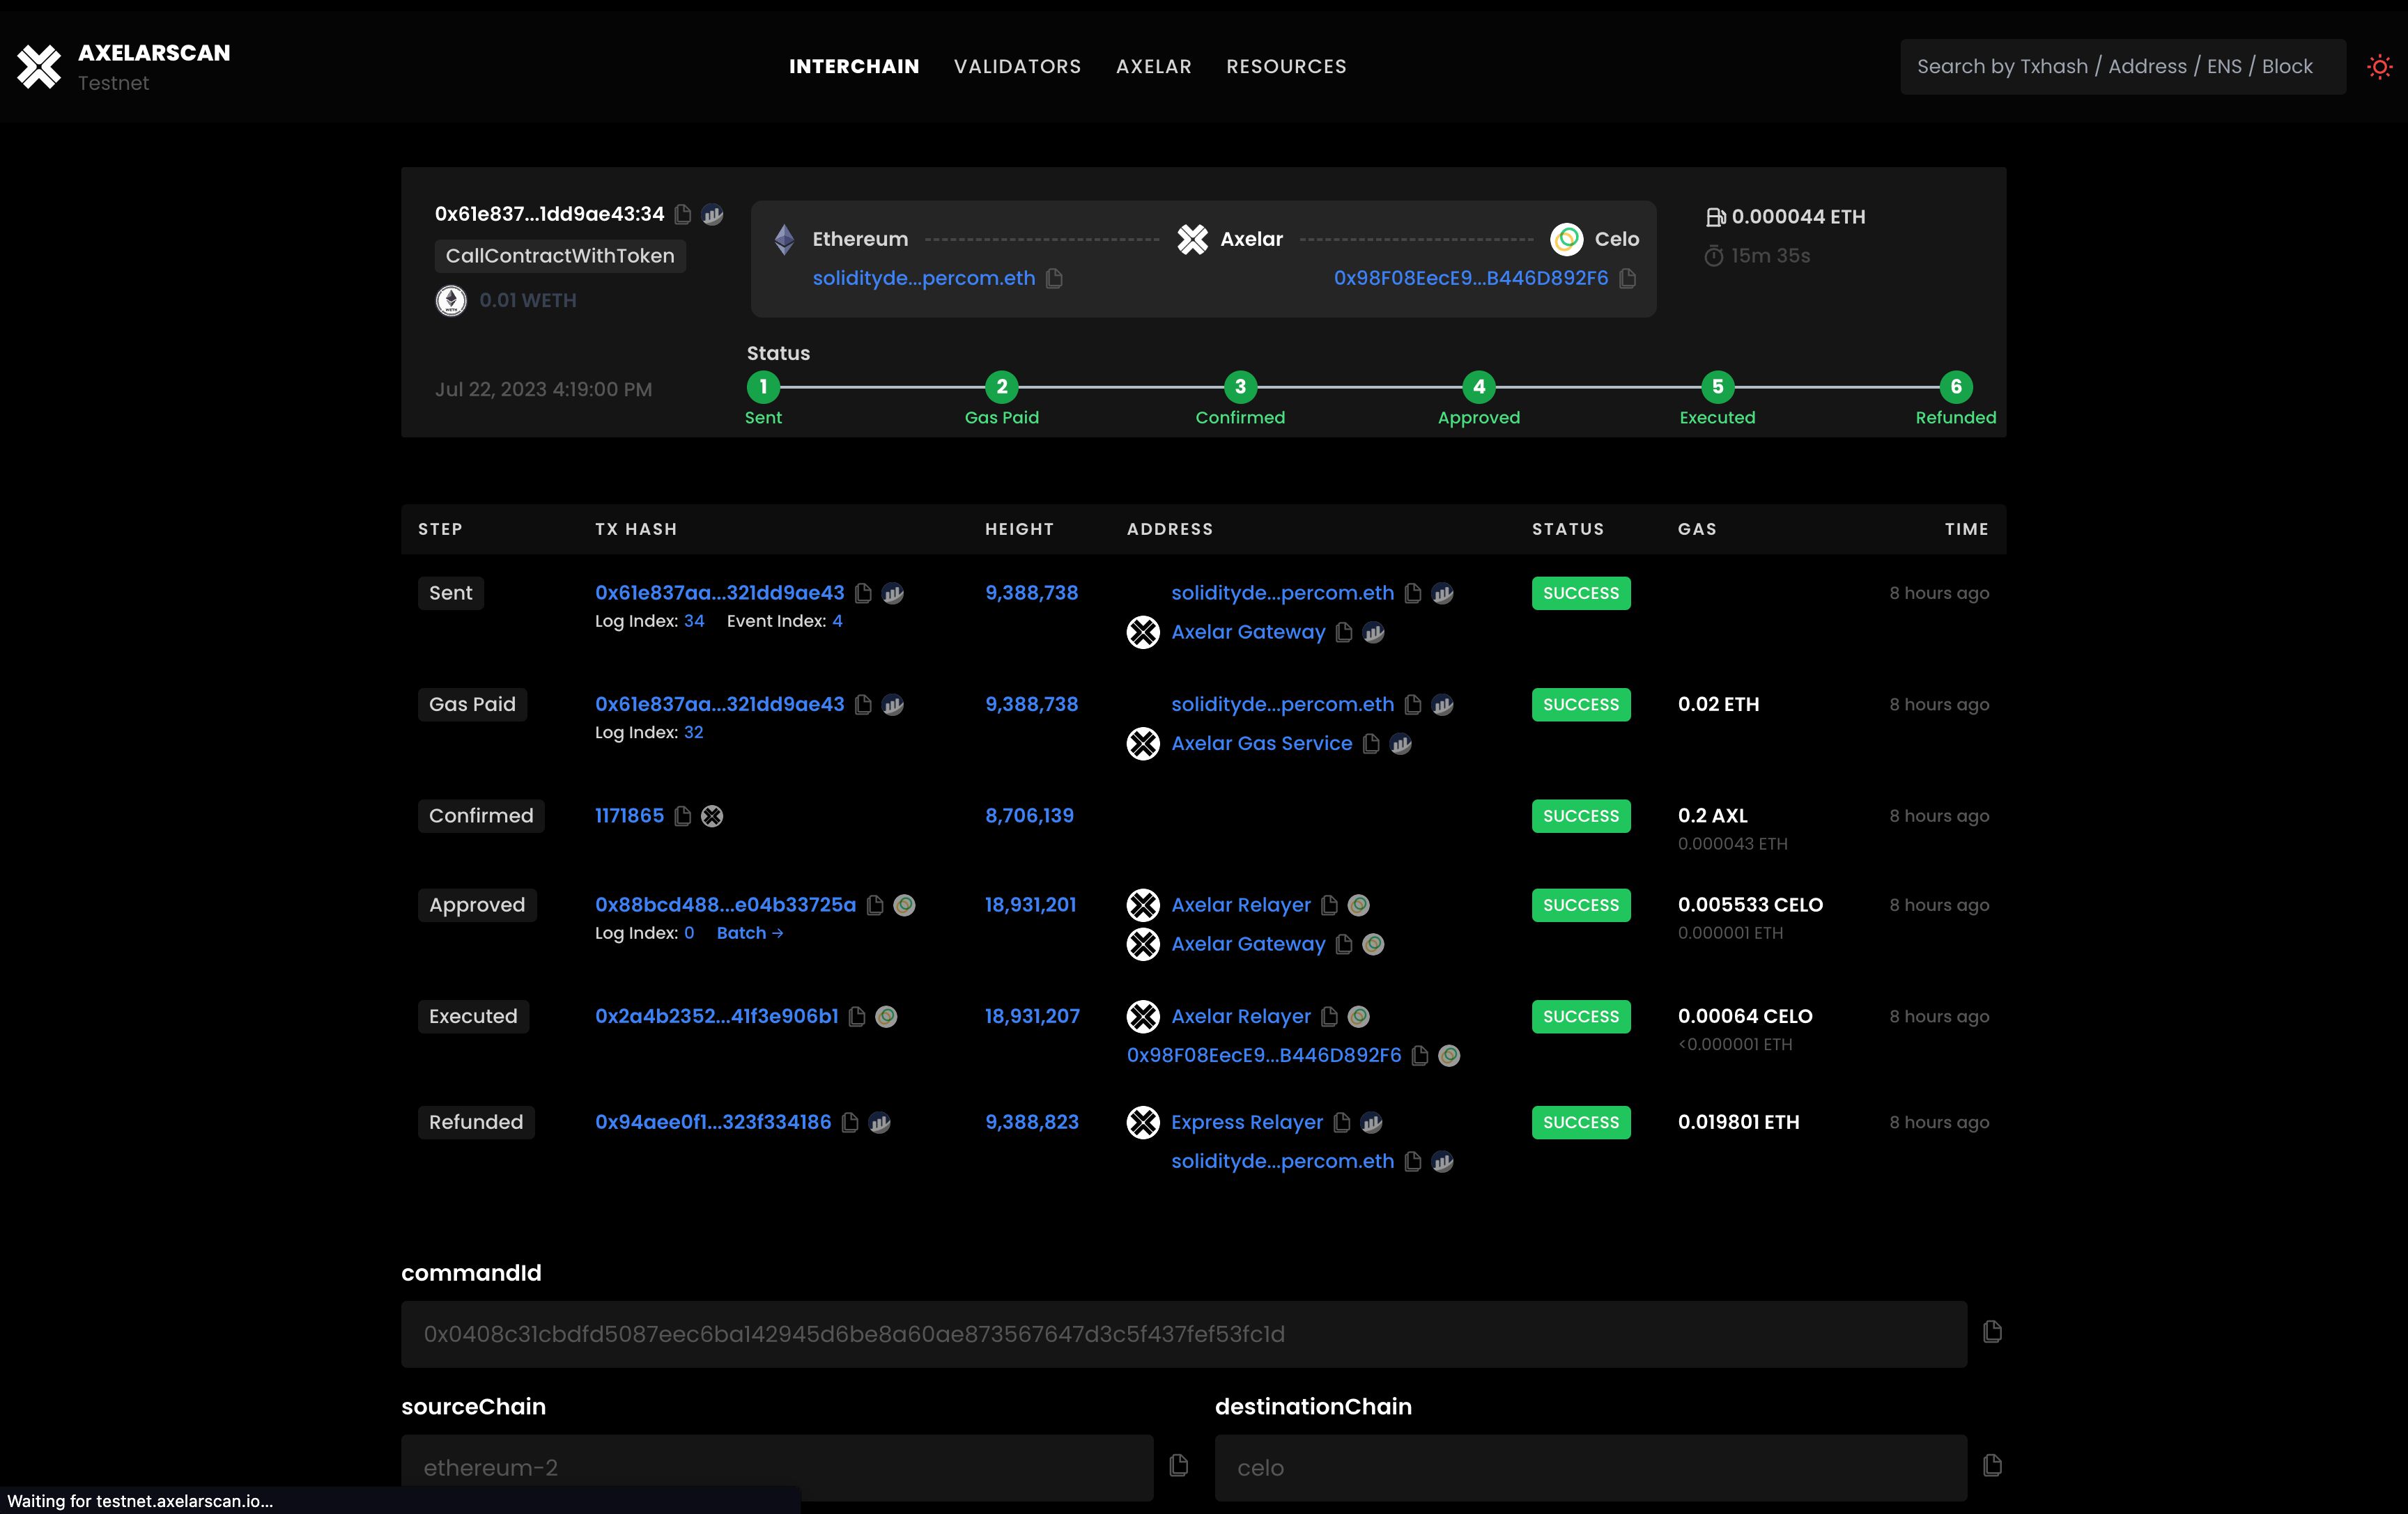Focus the Txhash/Address search field
The image size is (2408, 1514).
point(2122,67)
